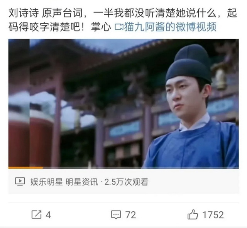
Task: Click the word 掌心 in the caption
Action: pyautogui.click(x=101, y=27)
